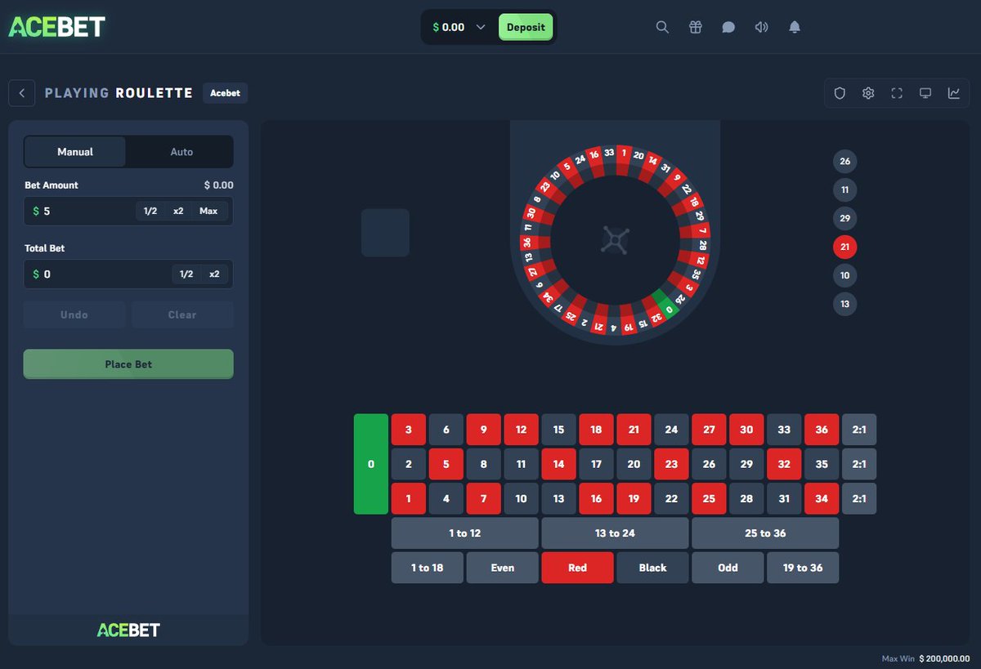Bet on 1 to 18
This screenshot has width=981, height=669.
427,568
